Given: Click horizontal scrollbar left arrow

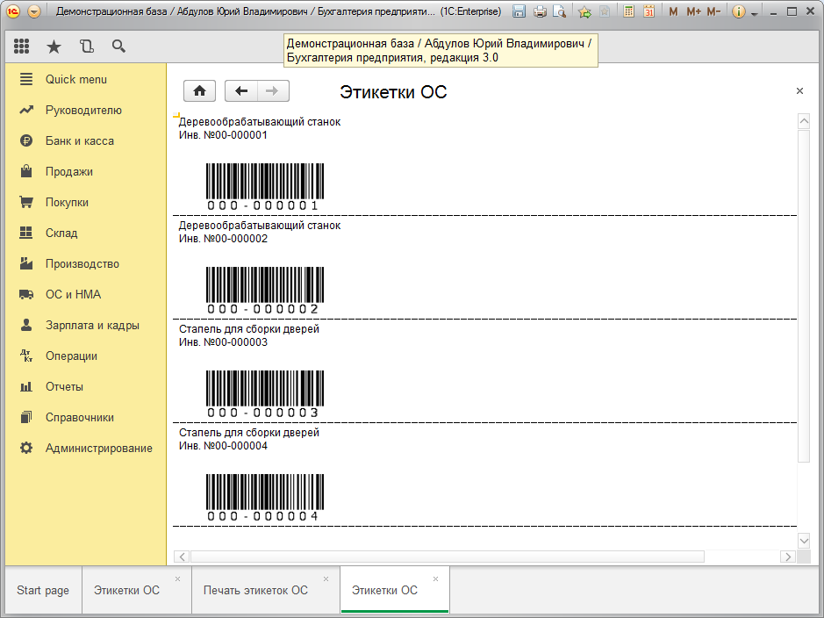Looking at the screenshot, I should click(x=182, y=557).
